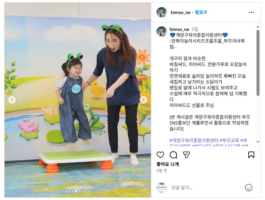Open emoji picker smiley icon
265x200 pixels.
[248, 188]
